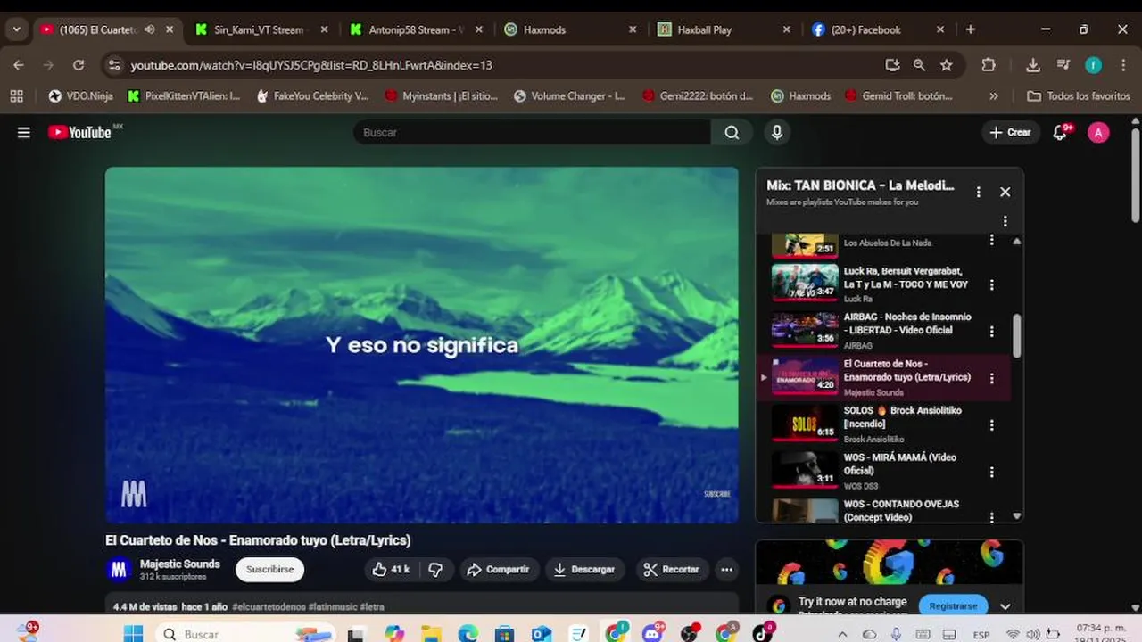Show more bookmarks with the double chevron
Viewport: 1142px width, 642px height.
[x=994, y=95]
